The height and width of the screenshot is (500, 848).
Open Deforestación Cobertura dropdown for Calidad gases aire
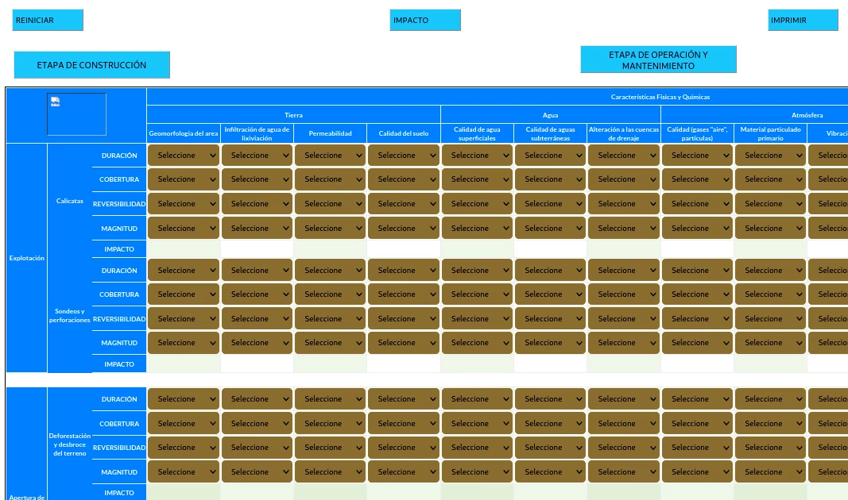point(697,424)
